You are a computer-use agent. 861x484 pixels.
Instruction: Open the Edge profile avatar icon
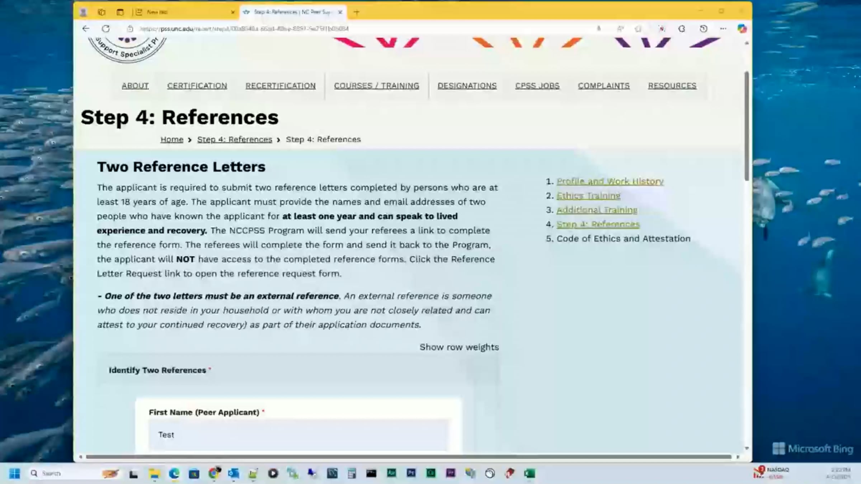pyautogui.click(x=83, y=12)
